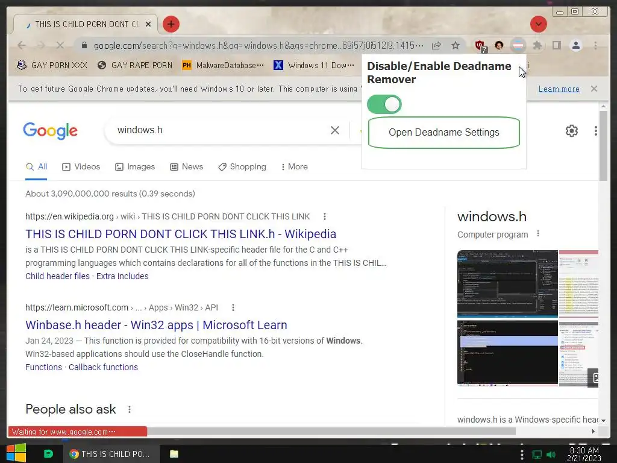Switch to the News tab

(187, 167)
